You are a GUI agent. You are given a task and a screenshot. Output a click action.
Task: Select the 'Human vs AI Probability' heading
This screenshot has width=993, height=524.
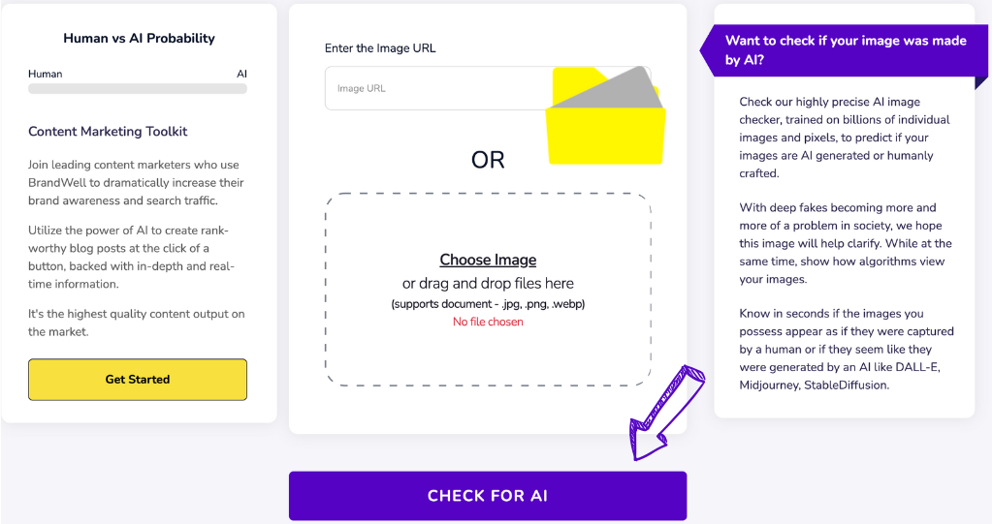pos(139,39)
